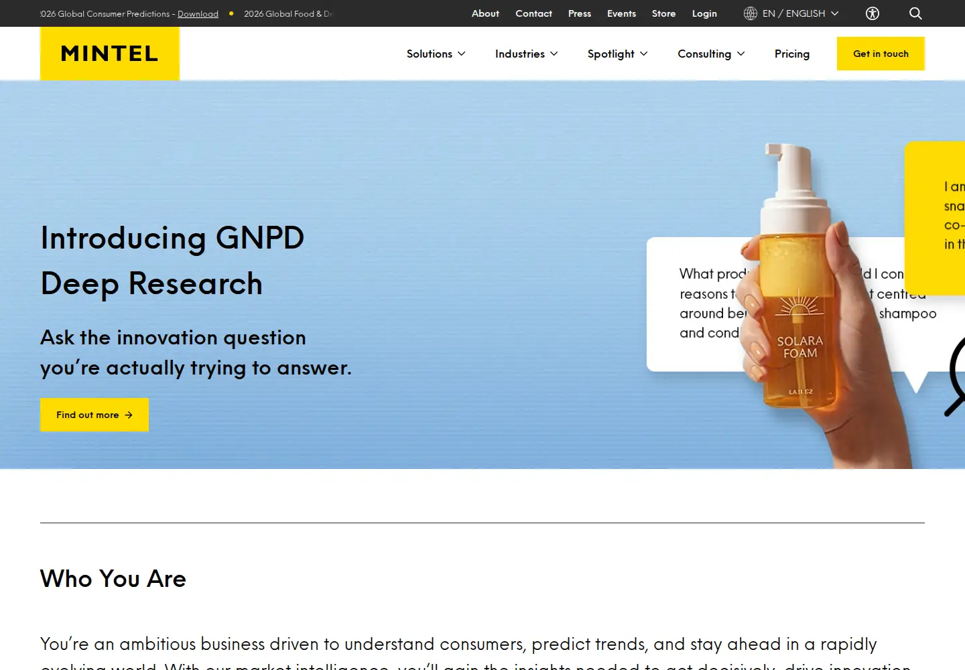The image size is (965, 670).
Task: Click the Get in touch button
Action: click(x=881, y=54)
